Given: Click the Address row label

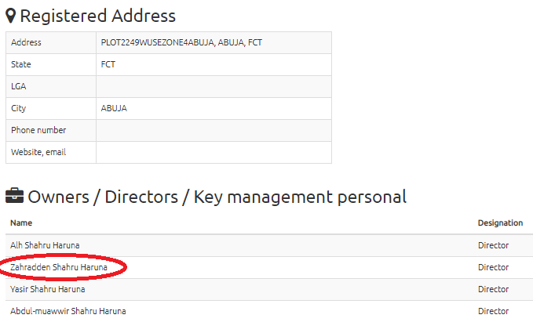Looking at the screenshot, I should (26, 42).
